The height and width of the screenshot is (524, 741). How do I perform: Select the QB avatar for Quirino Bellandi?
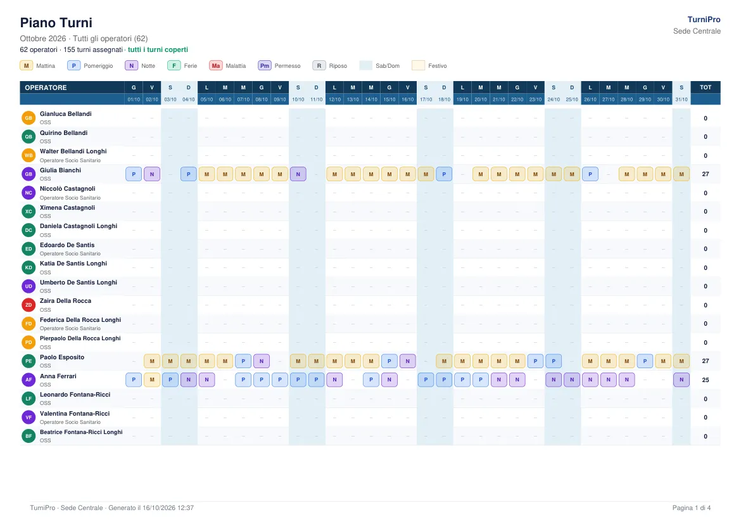(x=29, y=137)
